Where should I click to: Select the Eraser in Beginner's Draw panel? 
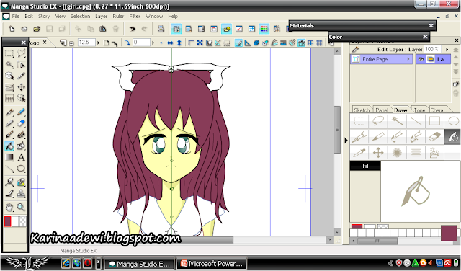click(434, 136)
